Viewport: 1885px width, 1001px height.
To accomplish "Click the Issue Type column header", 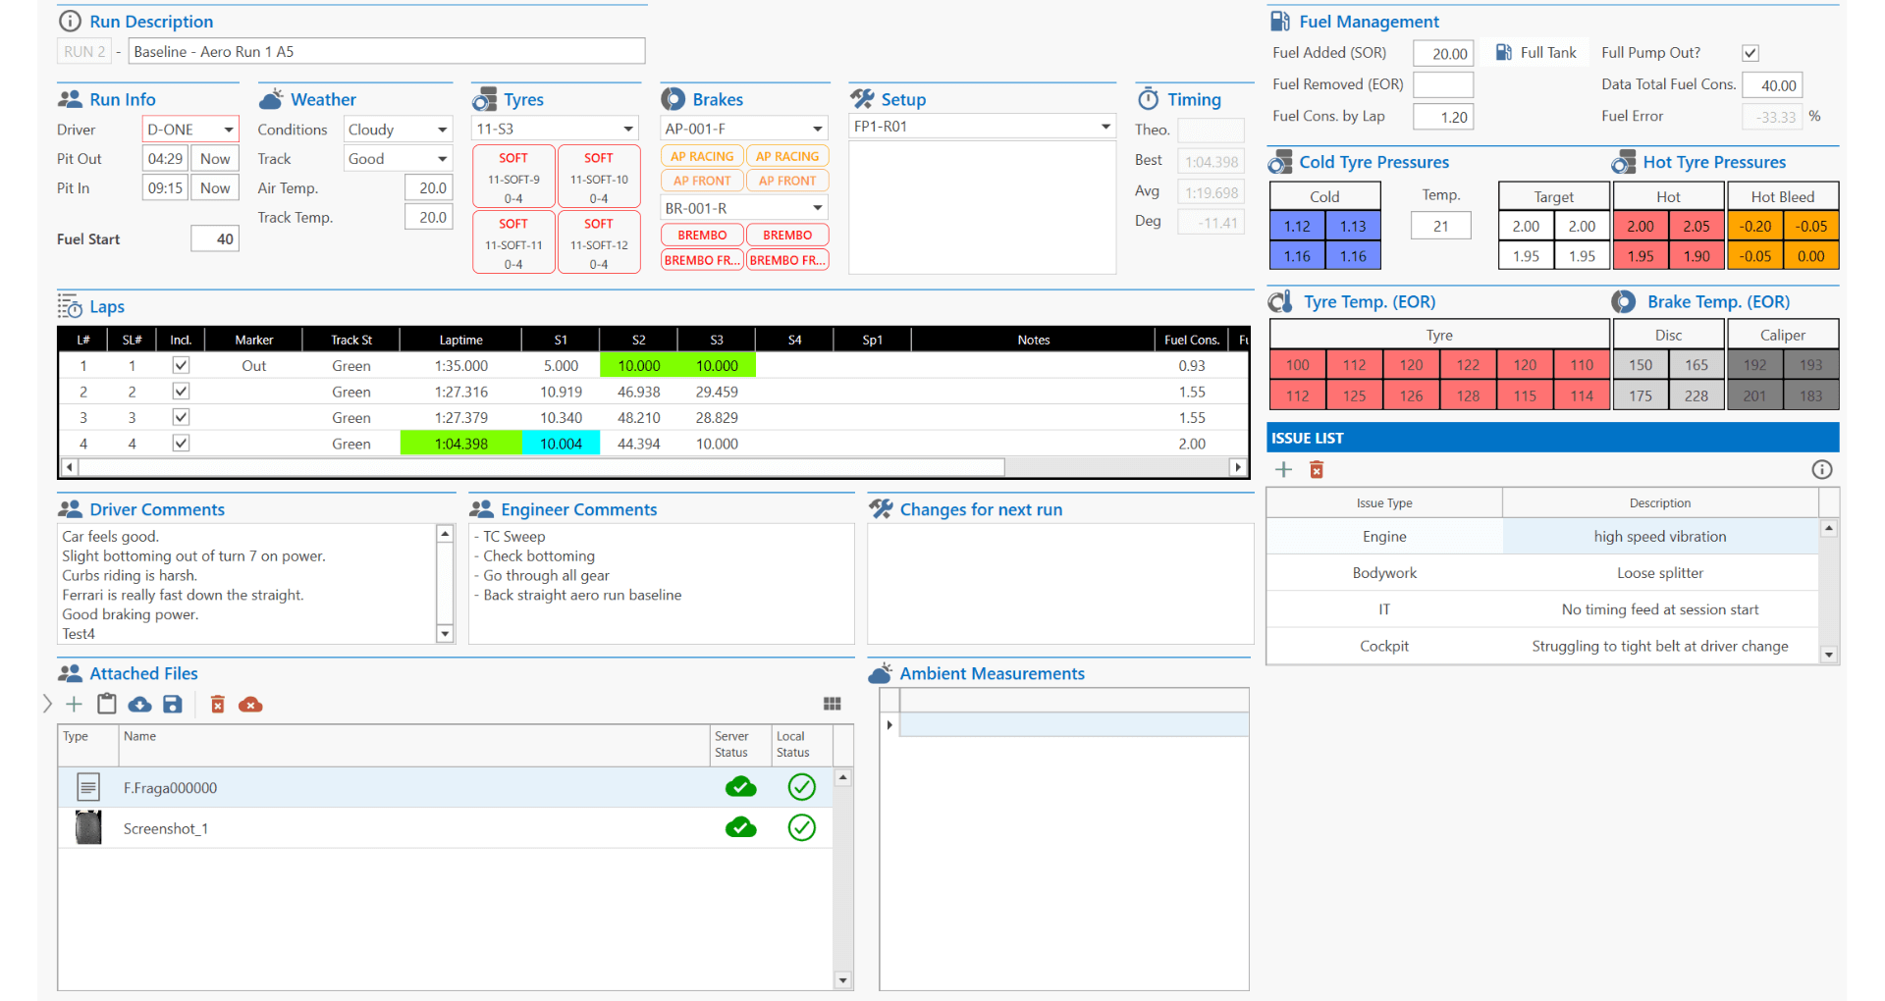I will click(1384, 502).
